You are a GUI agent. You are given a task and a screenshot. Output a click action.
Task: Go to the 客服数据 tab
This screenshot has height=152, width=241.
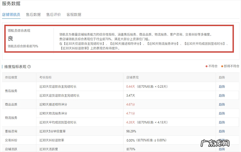[74, 14]
